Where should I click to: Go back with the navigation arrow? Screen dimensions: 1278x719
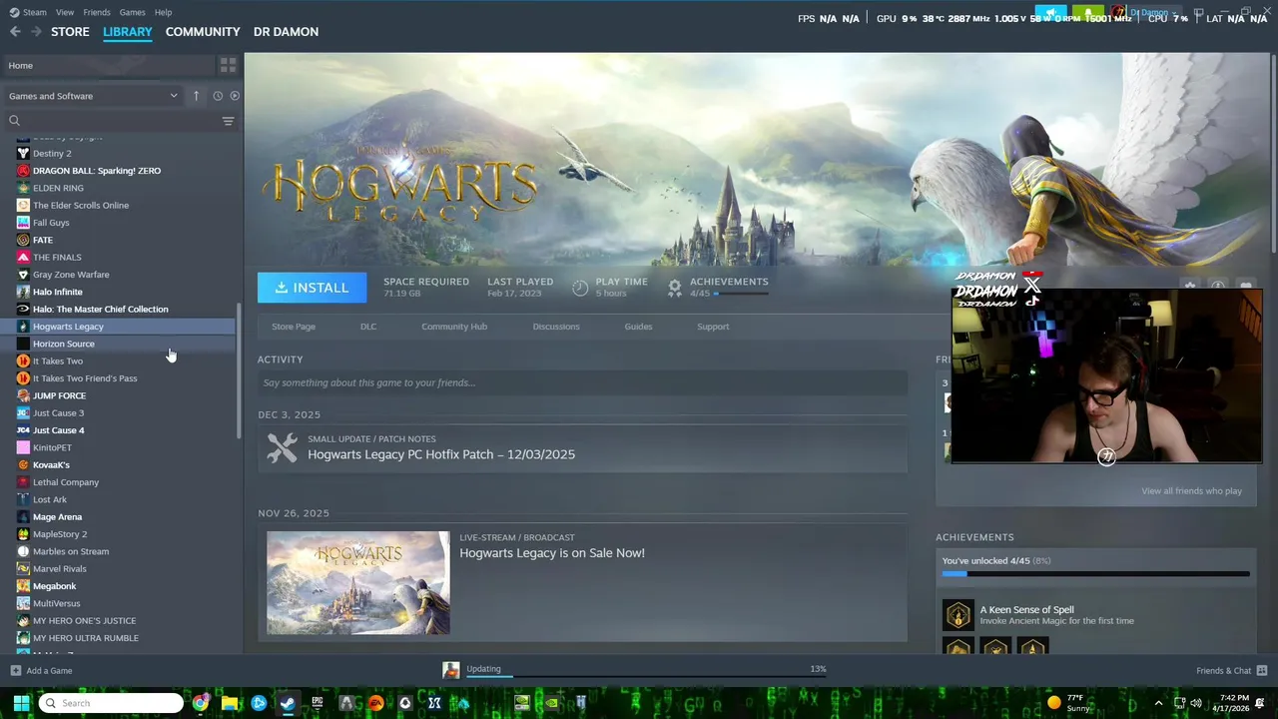15,32
